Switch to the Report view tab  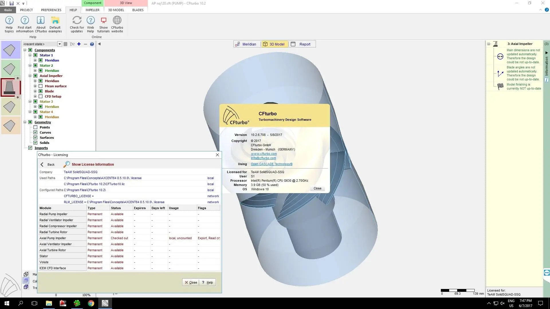tap(301, 44)
